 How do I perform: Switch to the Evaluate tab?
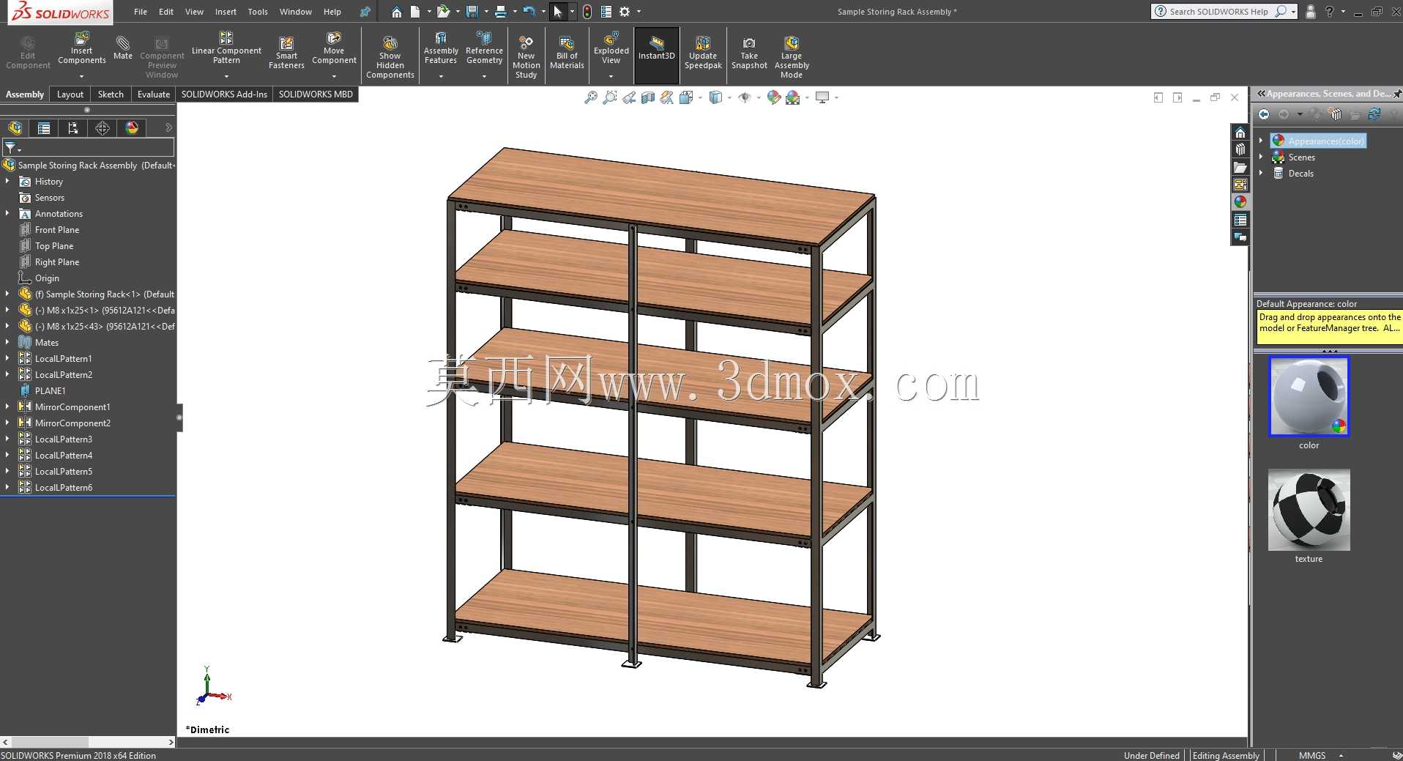[154, 94]
